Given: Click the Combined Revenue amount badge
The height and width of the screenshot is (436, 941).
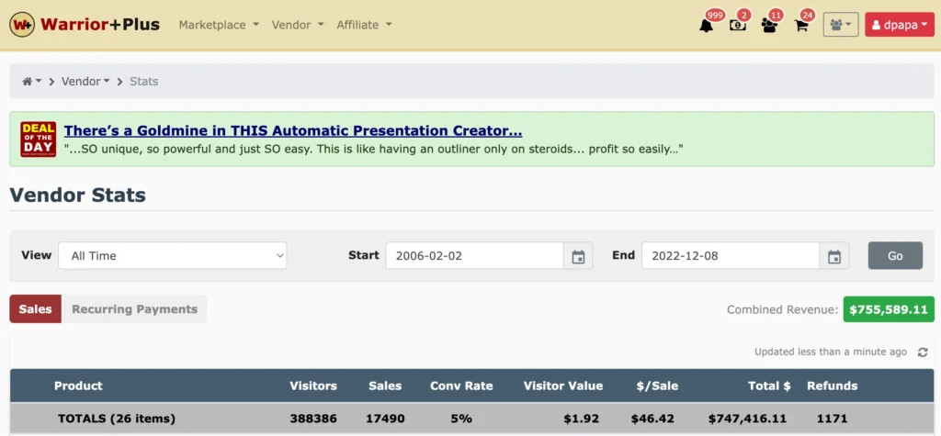Looking at the screenshot, I should (x=889, y=309).
